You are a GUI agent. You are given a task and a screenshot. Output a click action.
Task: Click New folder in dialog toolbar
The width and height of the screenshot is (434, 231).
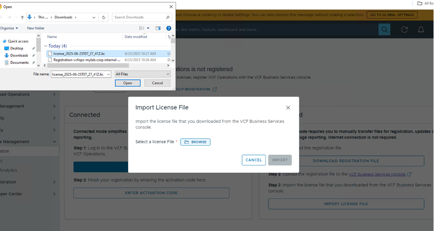tap(36, 28)
